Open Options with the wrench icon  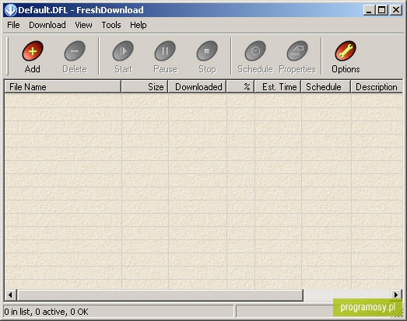click(x=346, y=51)
